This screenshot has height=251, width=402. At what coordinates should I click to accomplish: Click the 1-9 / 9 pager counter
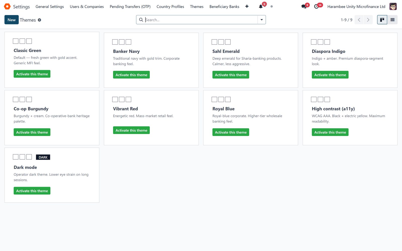pyautogui.click(x=346, y=20)
